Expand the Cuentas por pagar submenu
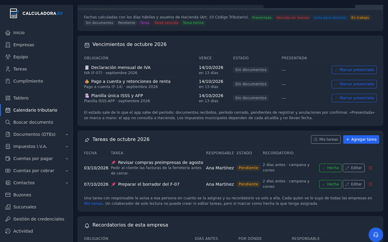388x242 pixels. 67,159
